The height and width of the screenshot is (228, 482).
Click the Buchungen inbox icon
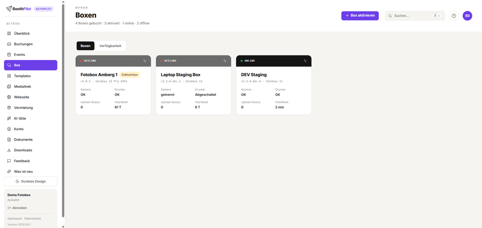[x=9, y=44]
